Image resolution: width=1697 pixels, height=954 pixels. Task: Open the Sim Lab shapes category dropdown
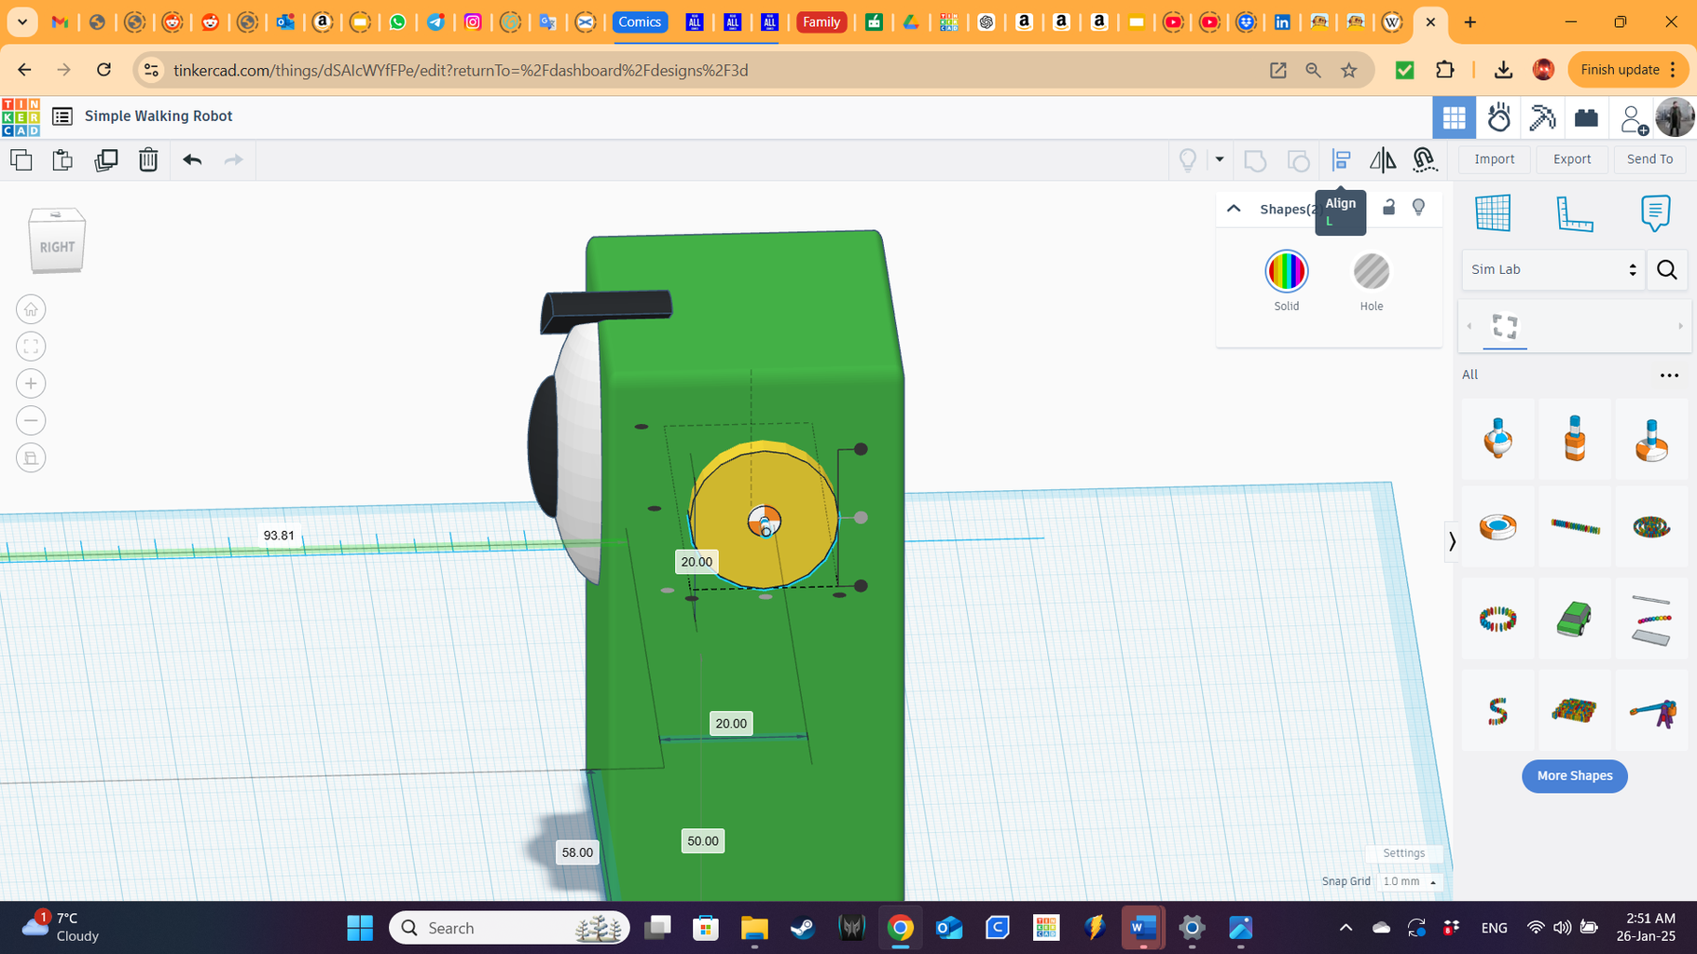1552,269
